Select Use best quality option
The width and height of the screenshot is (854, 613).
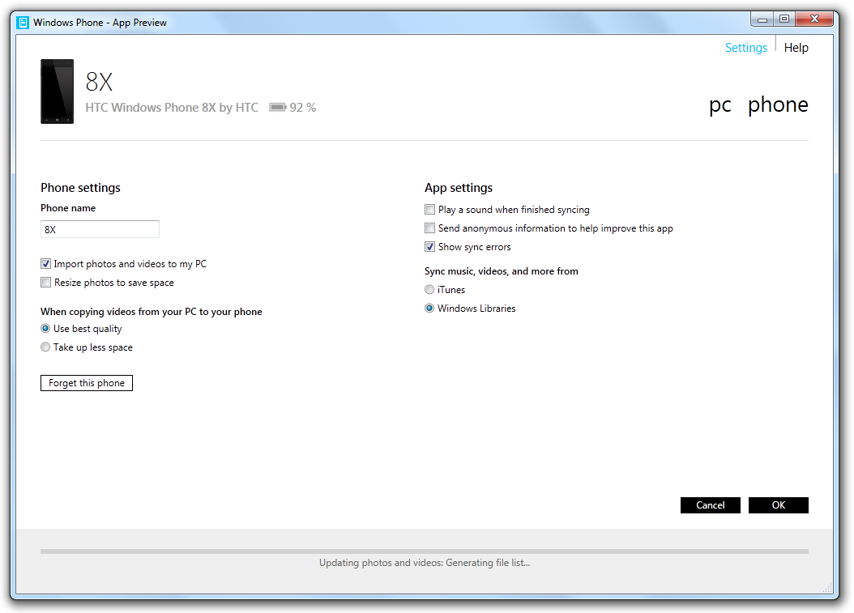coord(45,329)
